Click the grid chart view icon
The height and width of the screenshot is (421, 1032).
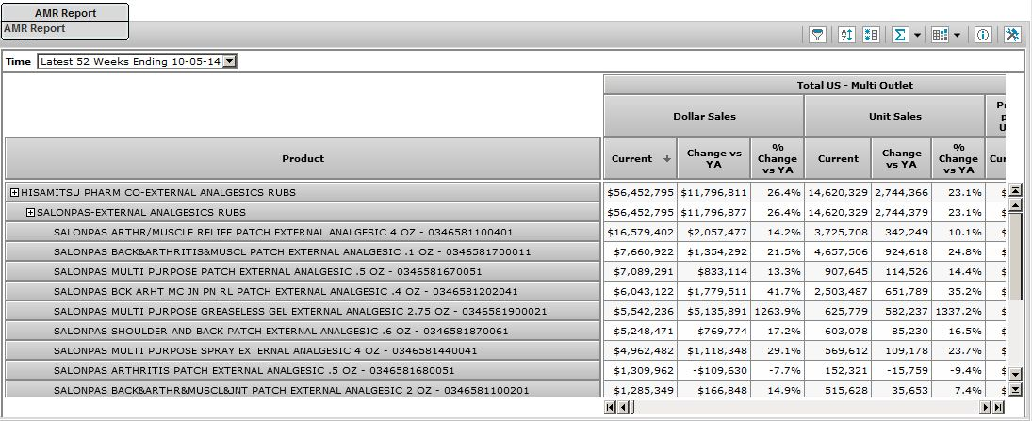pyautogui.click(x=940, y=35)
